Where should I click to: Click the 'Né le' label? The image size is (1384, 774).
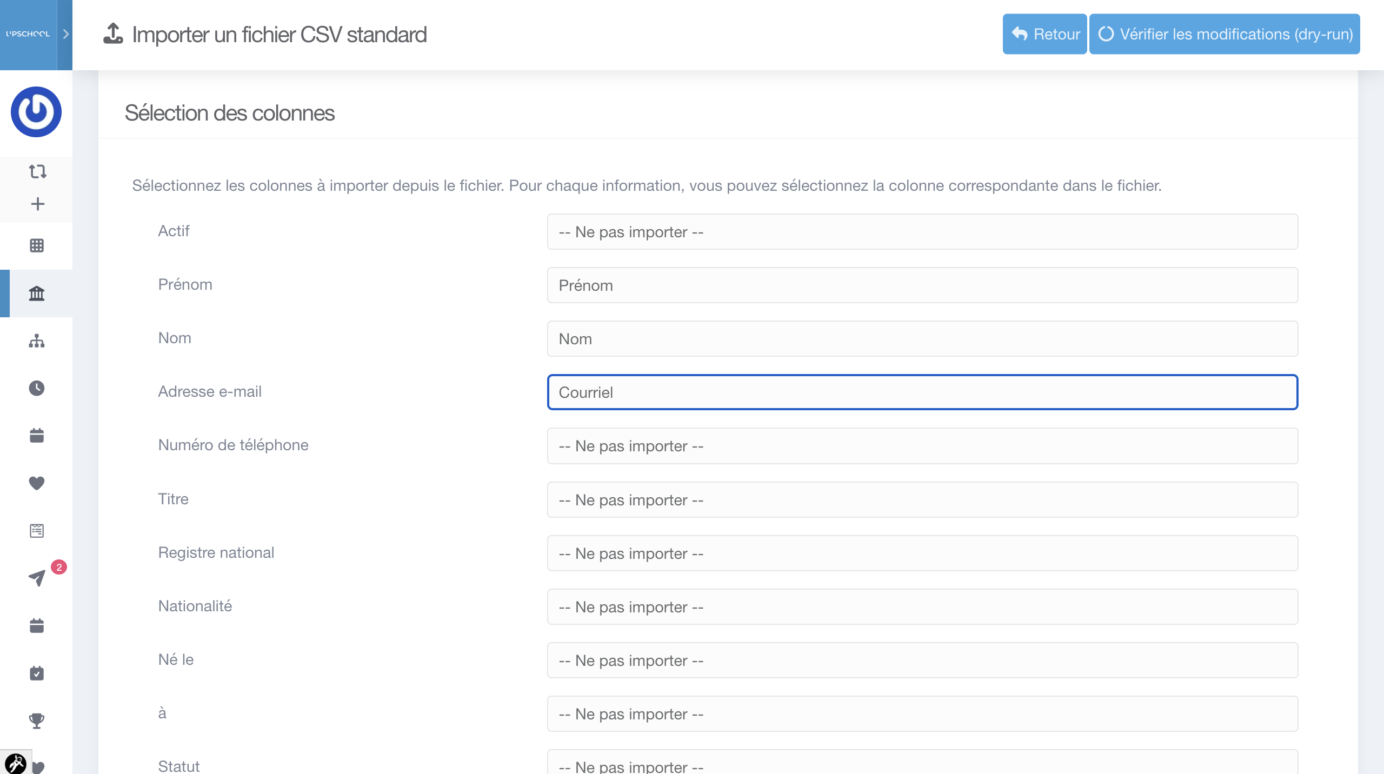point(176,659)
